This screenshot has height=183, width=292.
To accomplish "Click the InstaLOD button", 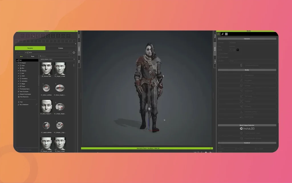I will (247, 129).
